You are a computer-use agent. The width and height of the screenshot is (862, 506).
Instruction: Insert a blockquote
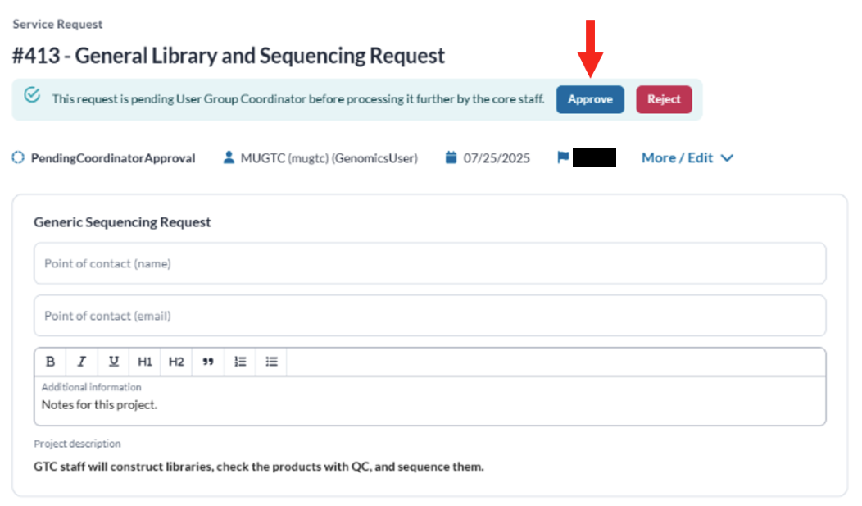pyautogui.click(x=208, y=362)
